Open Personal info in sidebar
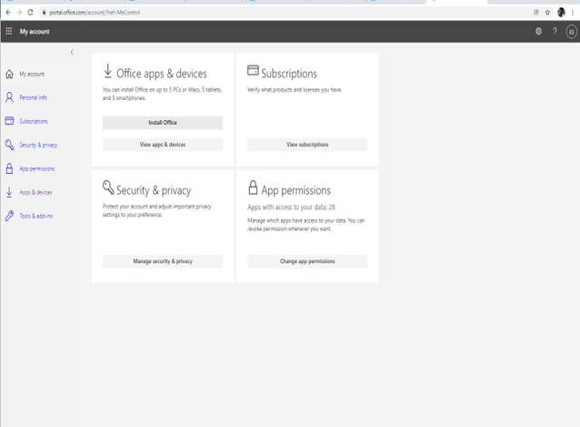The image size is (580, 427). pos(34,97)
